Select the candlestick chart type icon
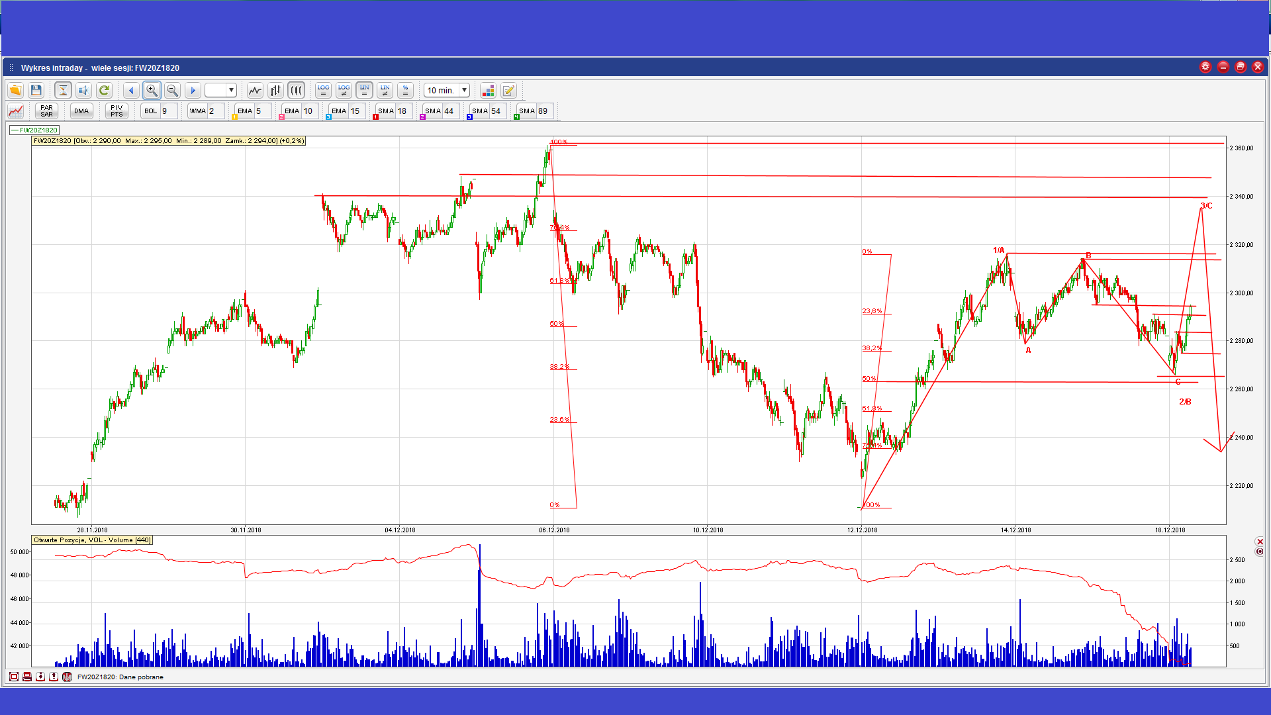Image resolution: width=1271 pixels, height=715 pixels. 296,91
